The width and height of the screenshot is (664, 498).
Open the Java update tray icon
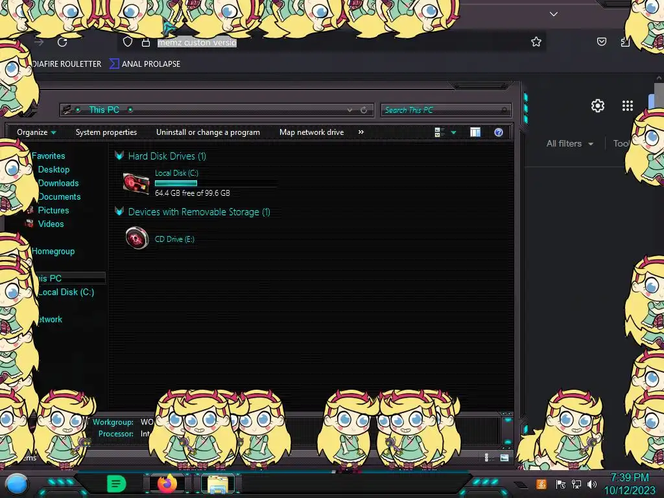click(541, 484)
